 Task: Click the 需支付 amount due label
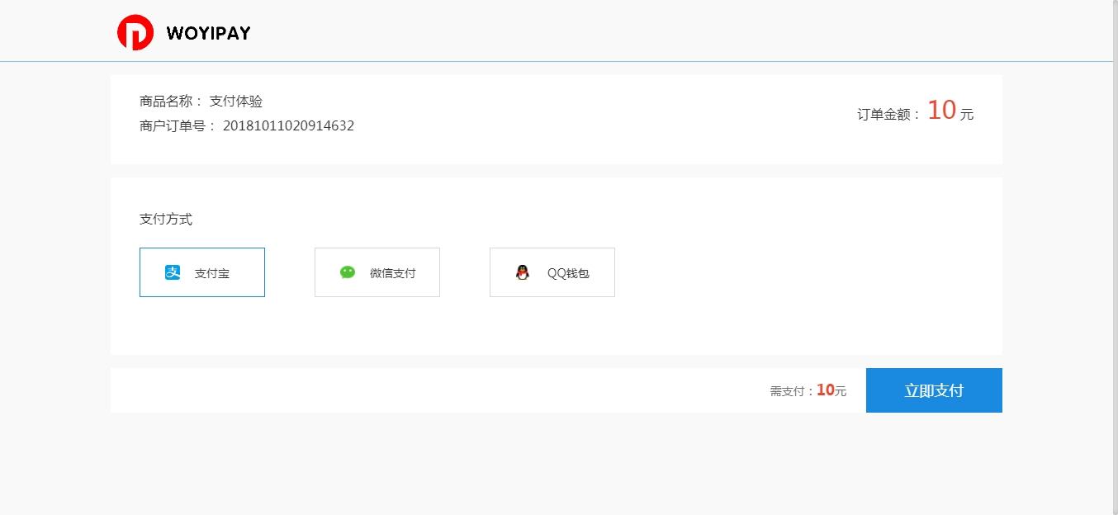[x=793, y=391]
